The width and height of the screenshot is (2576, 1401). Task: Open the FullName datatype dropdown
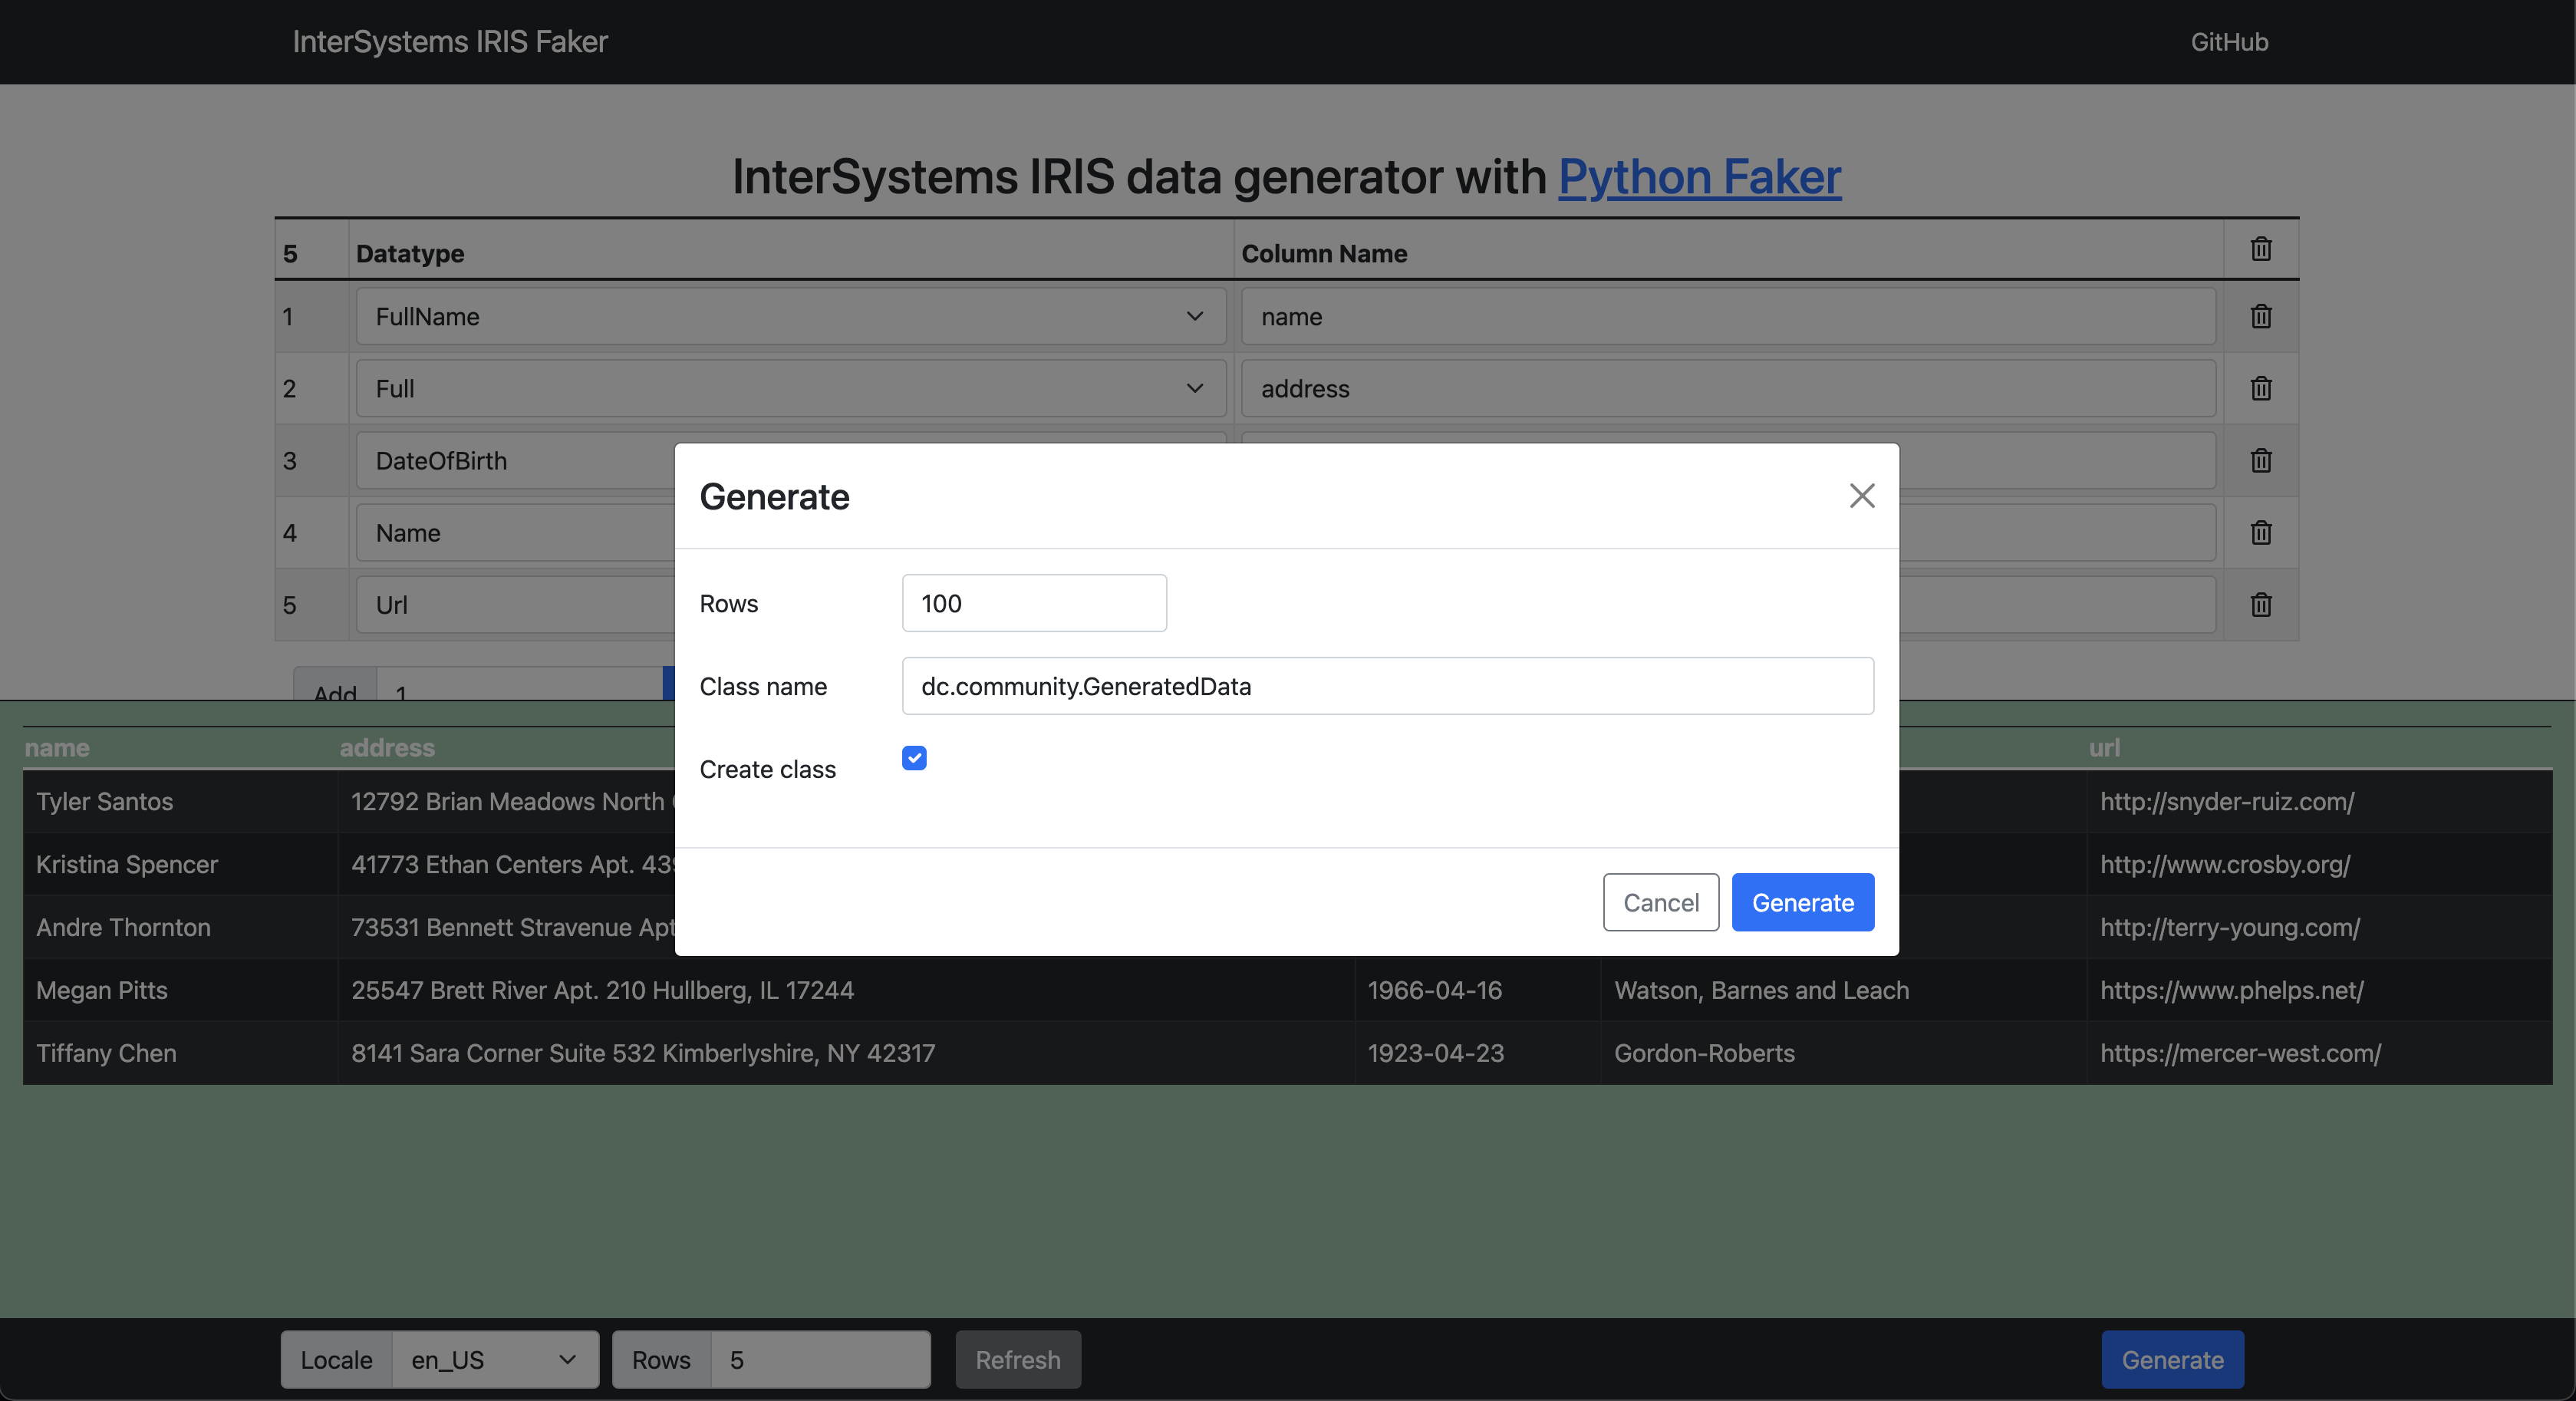(x=790, y=317)
